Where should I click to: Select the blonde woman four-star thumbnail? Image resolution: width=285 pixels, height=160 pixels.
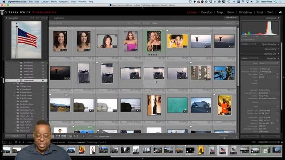[154, 41]
